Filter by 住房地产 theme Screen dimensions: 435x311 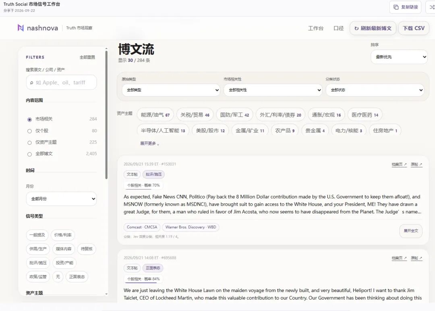[385, 130]
